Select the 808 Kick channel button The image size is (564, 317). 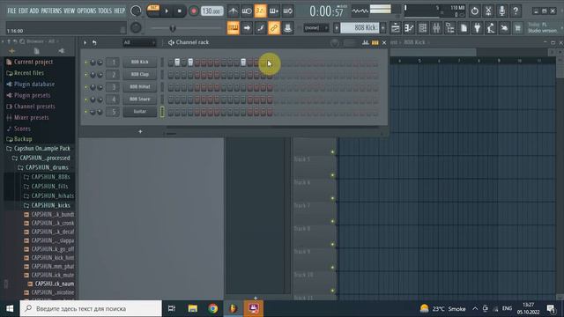[139, 62]
